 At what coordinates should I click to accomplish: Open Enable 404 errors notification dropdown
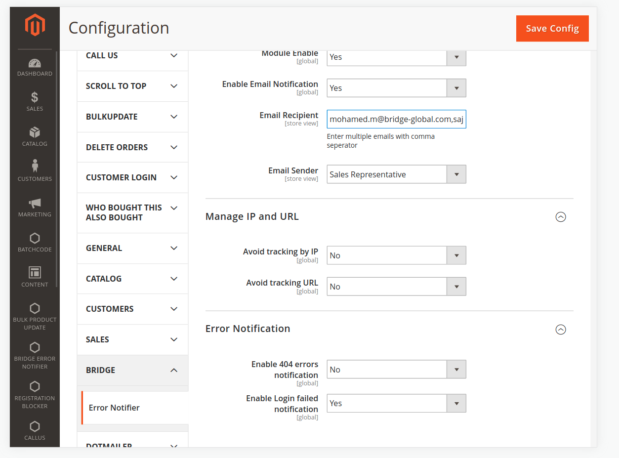click(x=396, y=370)
